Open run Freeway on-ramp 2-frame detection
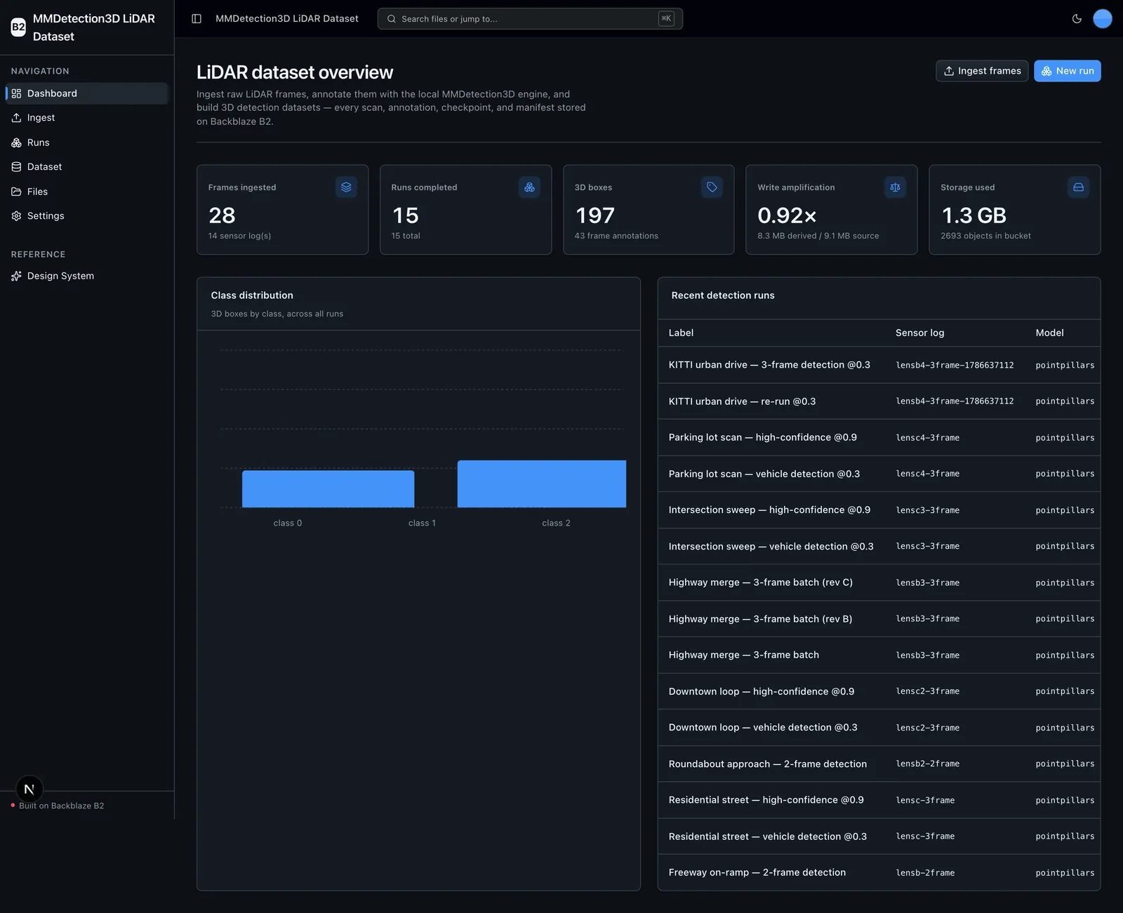The width and height of the screenshot is (1123, 913). 757,872
